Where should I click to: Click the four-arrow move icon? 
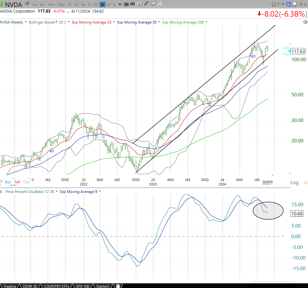point(300,4)
